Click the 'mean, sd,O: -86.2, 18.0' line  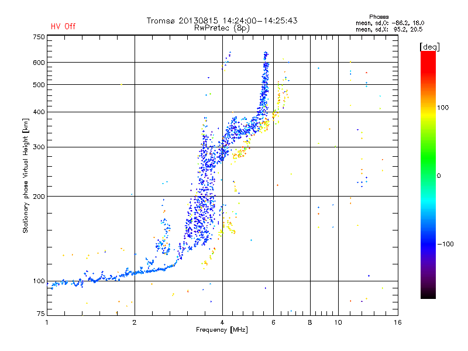click(x=390, y=23)
